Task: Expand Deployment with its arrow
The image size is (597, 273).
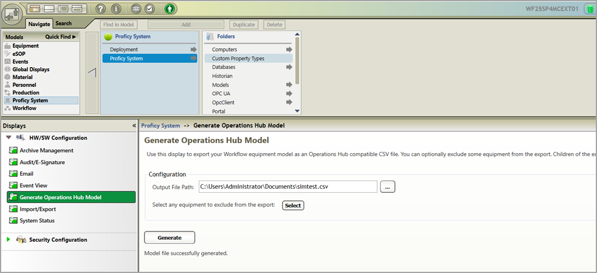Action: [x=194, y=49]
